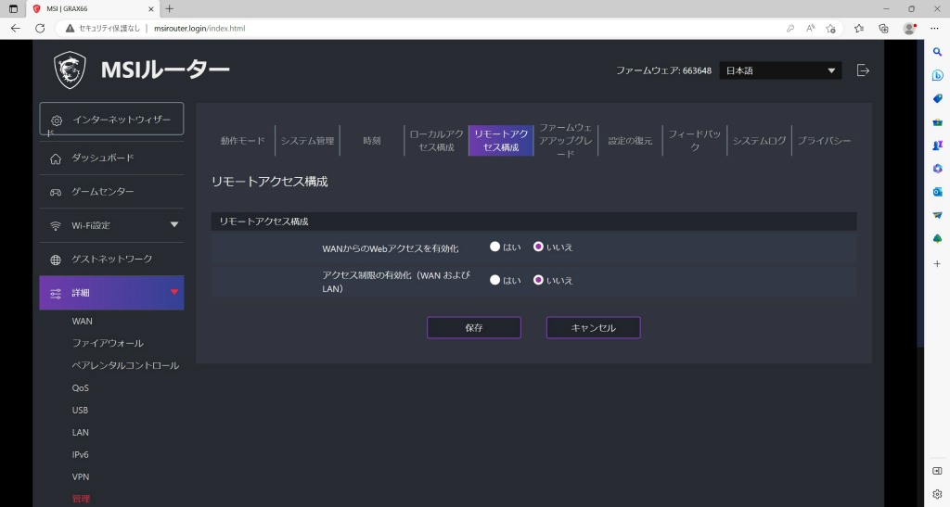Open Outlook icon in Edge sidebar

pos(937,192)
